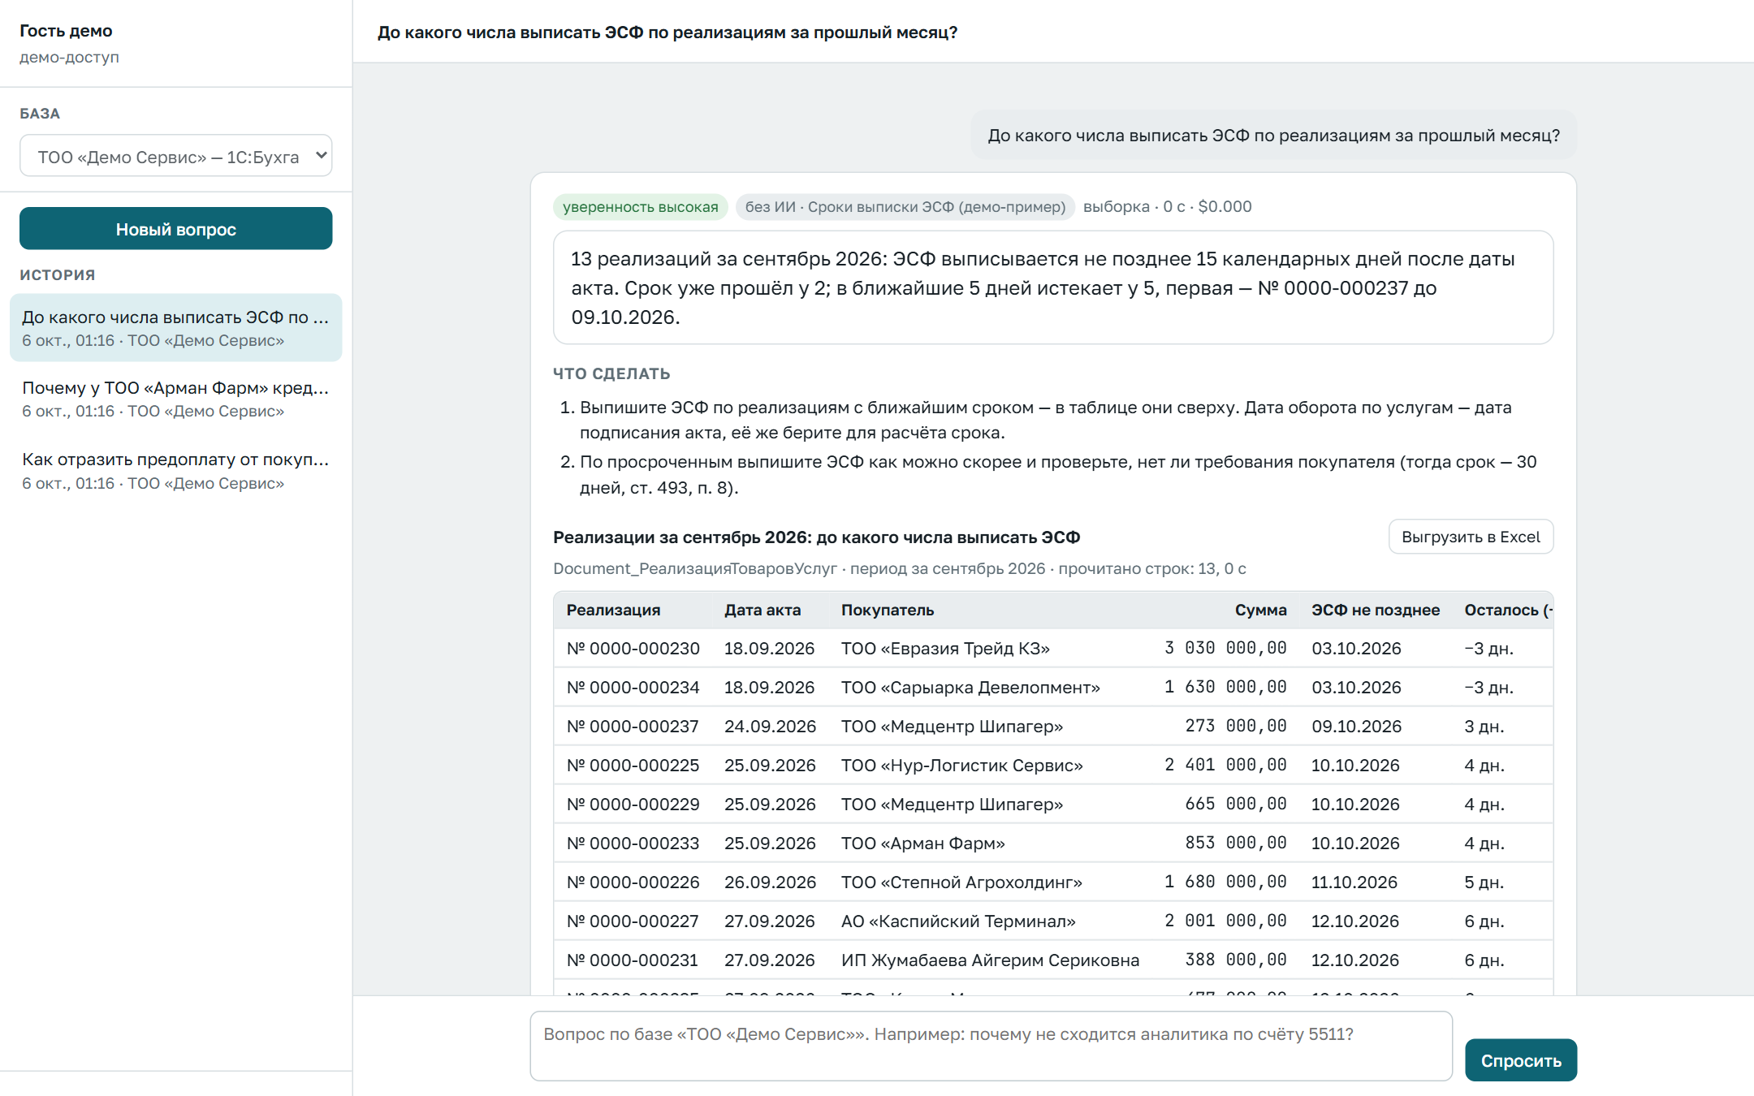Click the user's question bubble in chat
This screenshot has width=1754, height=1096.
(1273, 136)
